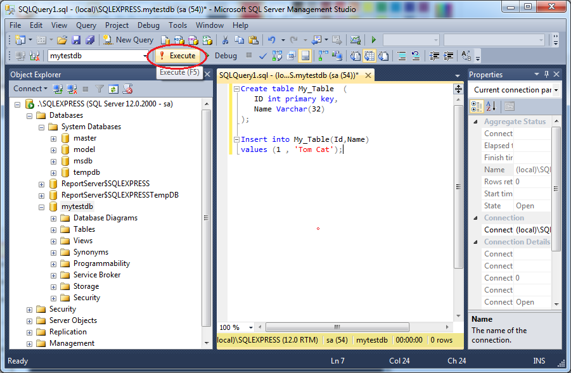Click the Properties Categorized view icon
The width and height of the screenshot is (571, 373).
tap(477, 106)
